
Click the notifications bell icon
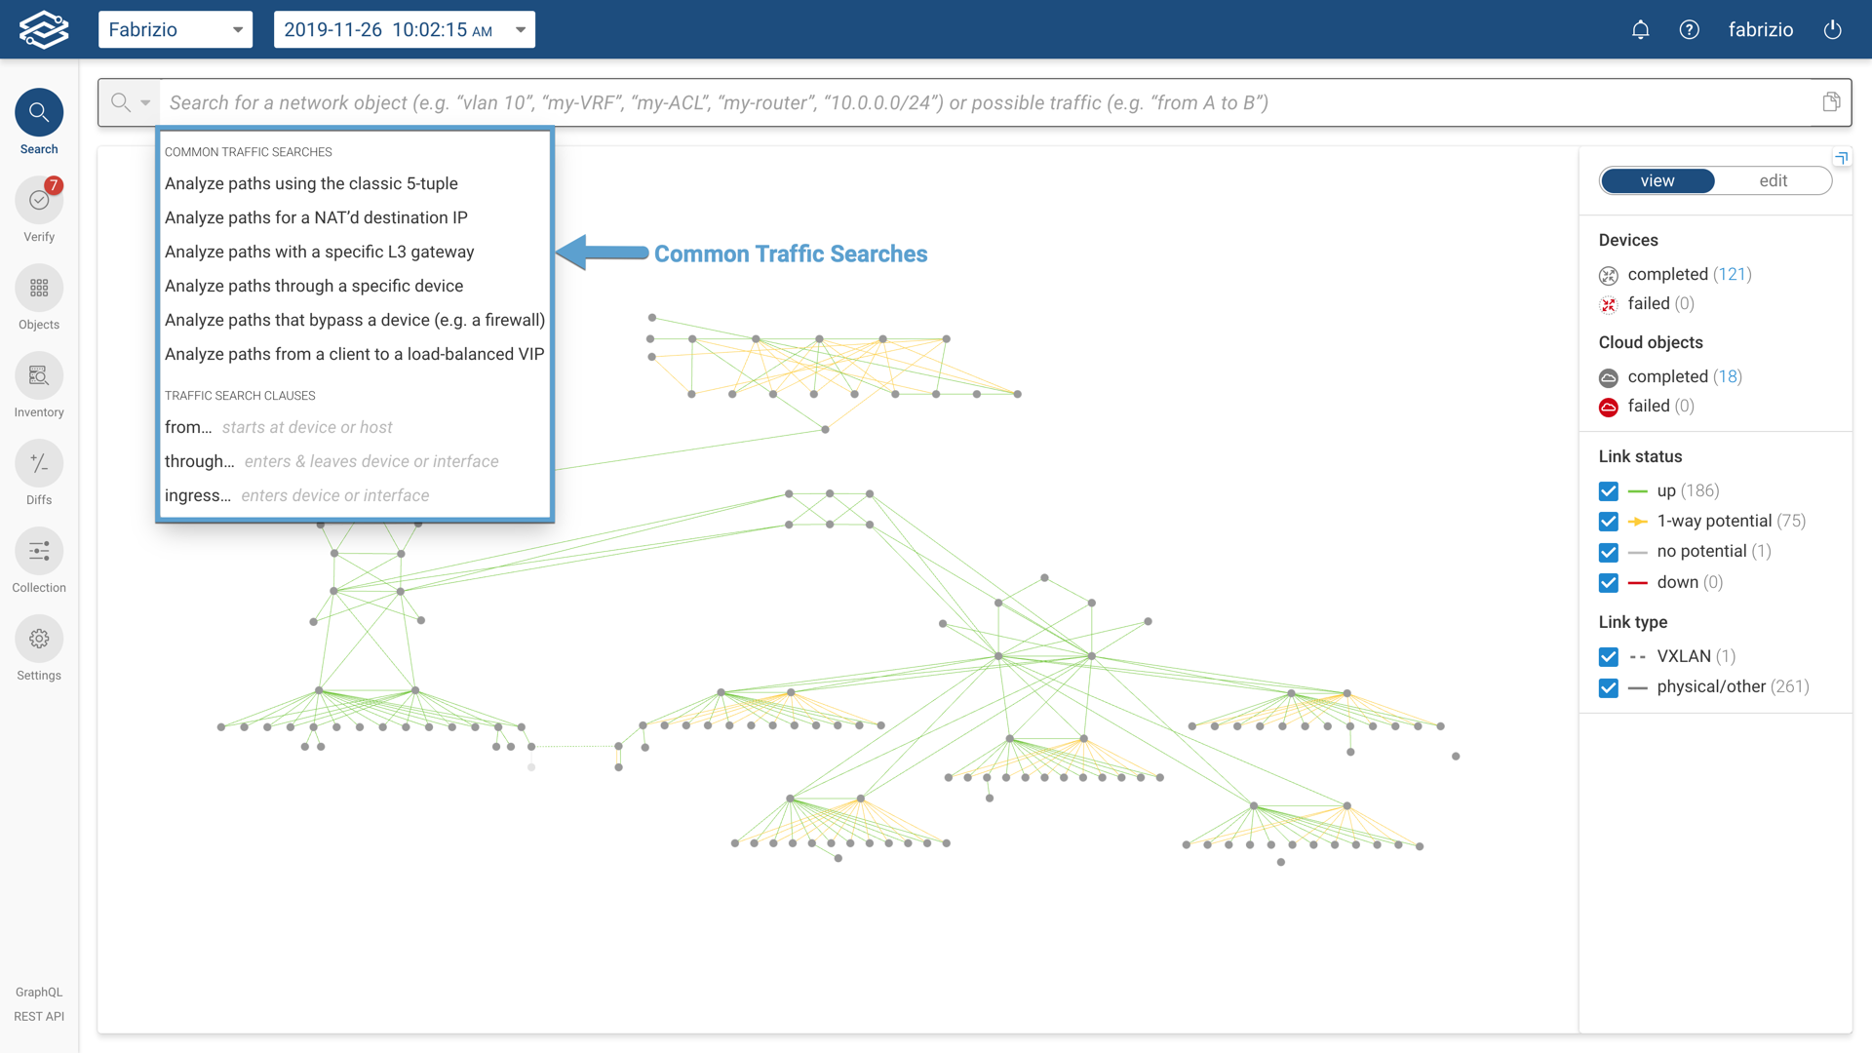[x=1641, y=29]
